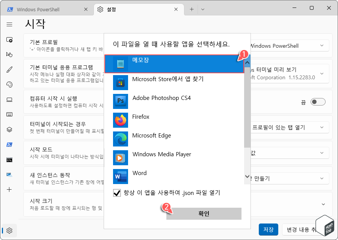
Task: Click the app list scroll down arrow
Action: 247,177
